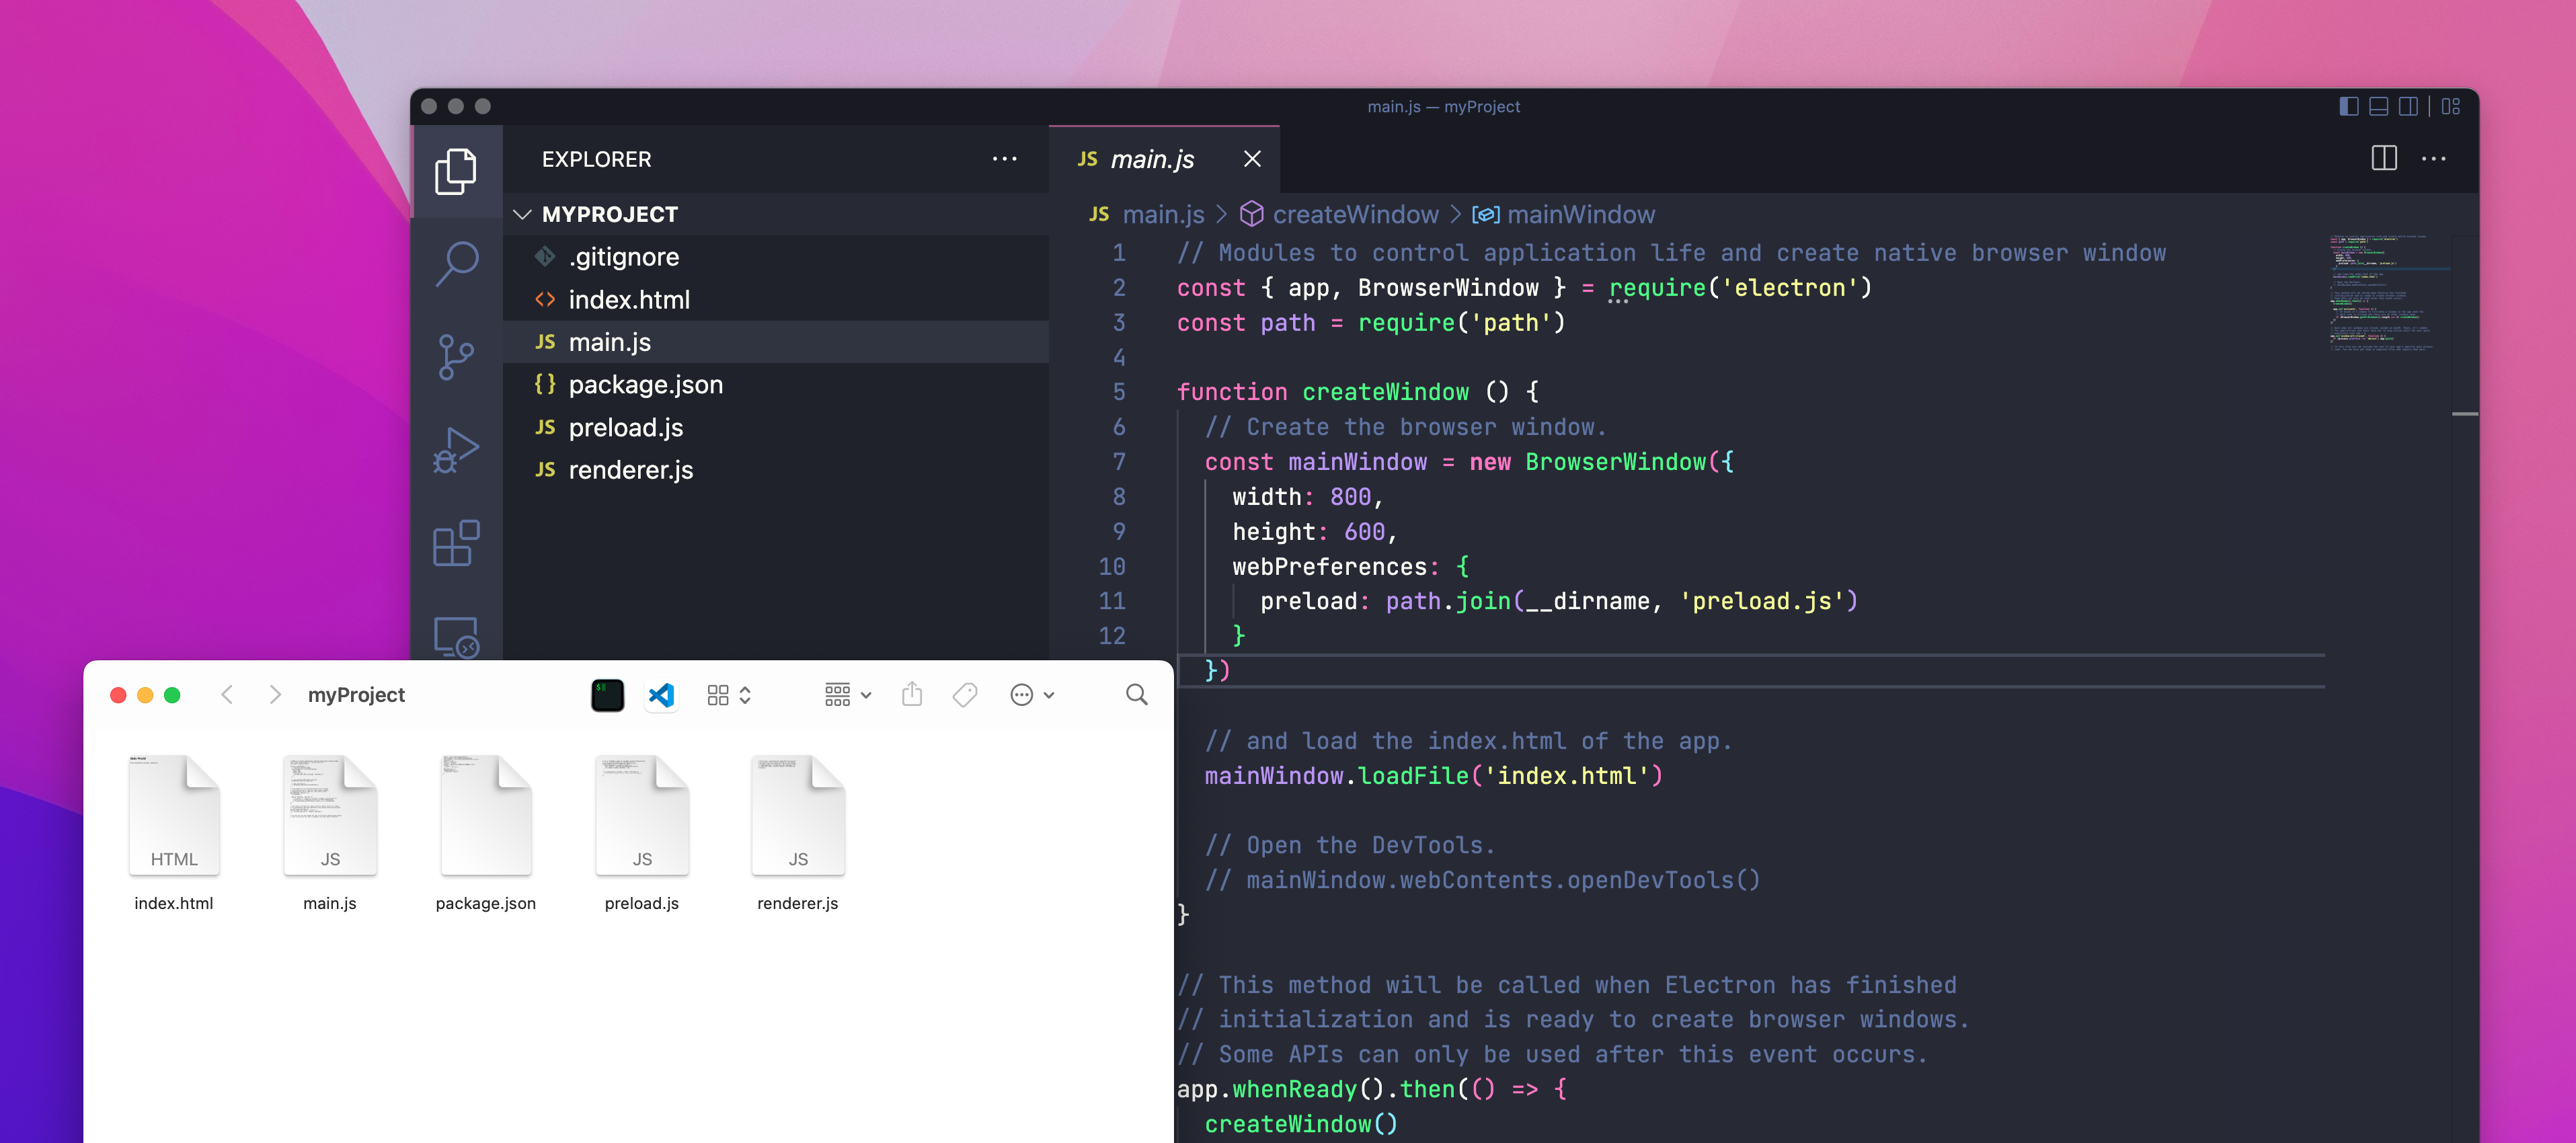The width and height of the screenshot is (2576, 1143).
Task: Open Customize Layout in VS Code title bar
Action: point(2450,106)
